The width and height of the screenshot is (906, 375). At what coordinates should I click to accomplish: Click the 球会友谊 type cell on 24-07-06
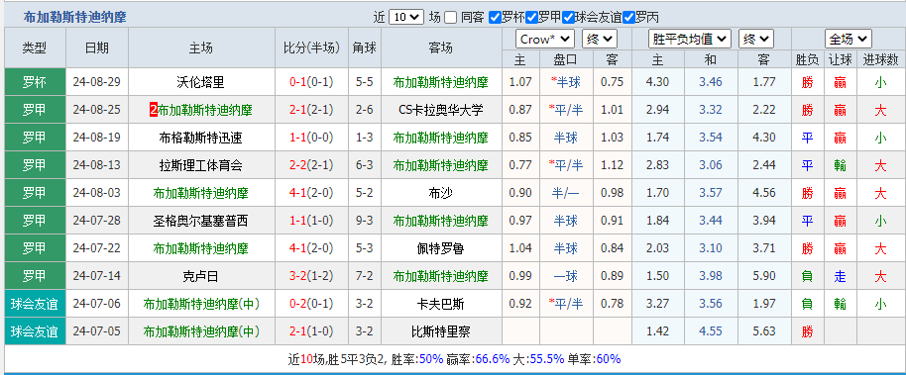click(35, 304)
